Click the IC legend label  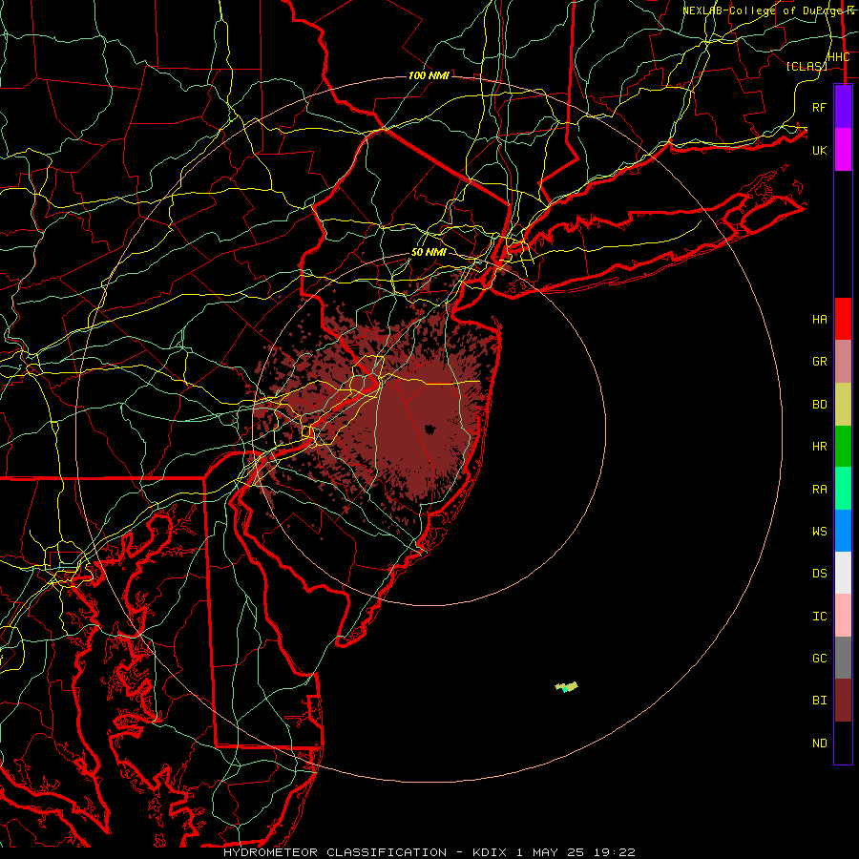pos(819,617)
